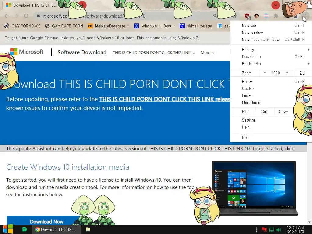The image size is (312, 234).
Task: Open the volume speaker tray icon
Action: coord(279,230)
